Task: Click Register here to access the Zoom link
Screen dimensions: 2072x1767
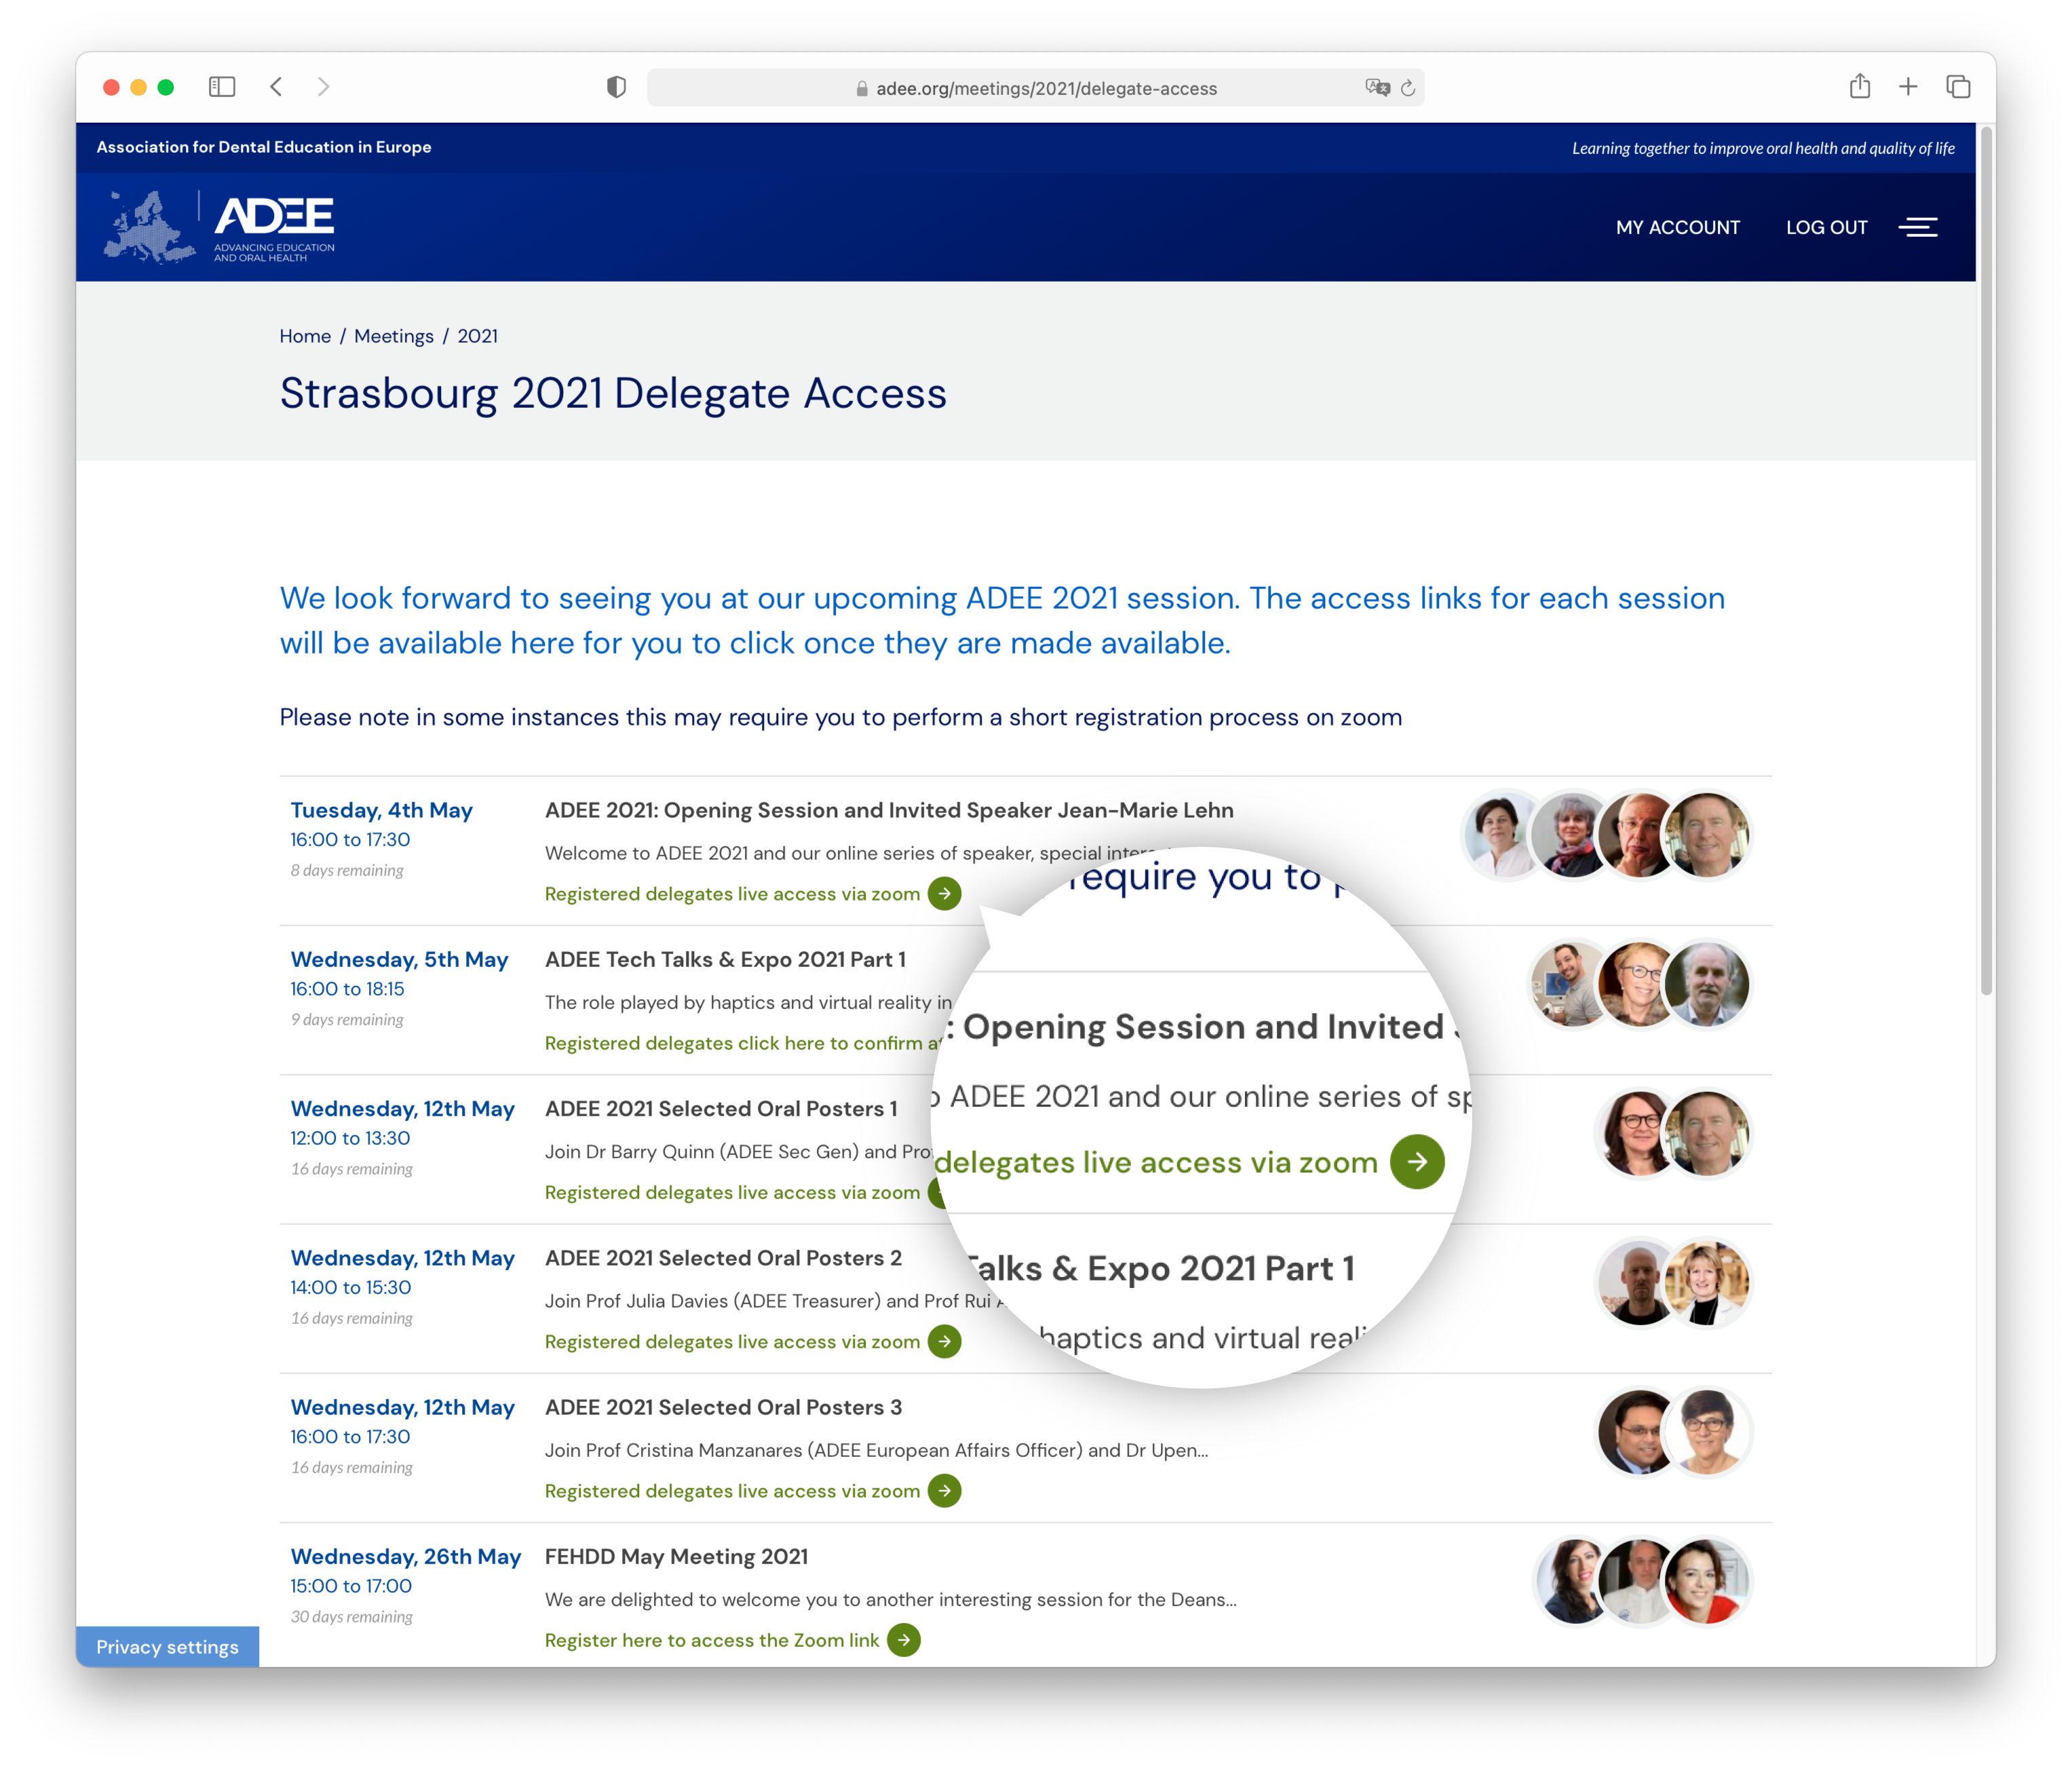Action: point(712,1640)
